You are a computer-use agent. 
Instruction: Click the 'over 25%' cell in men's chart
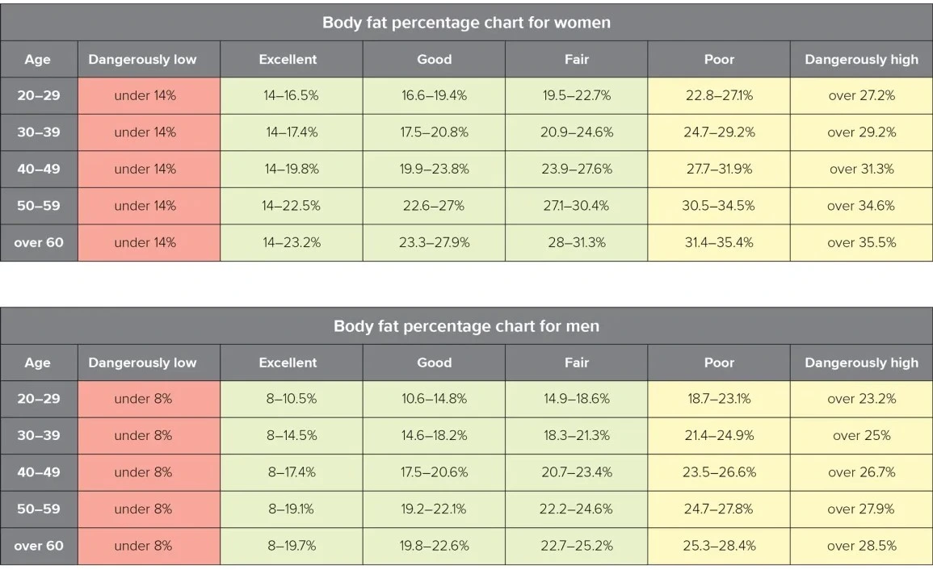click(x=861, y=435)
